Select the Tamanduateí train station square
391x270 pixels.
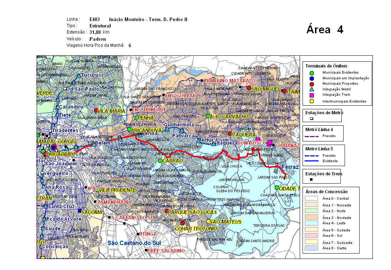pyautogui.click(x=95, y=202)
